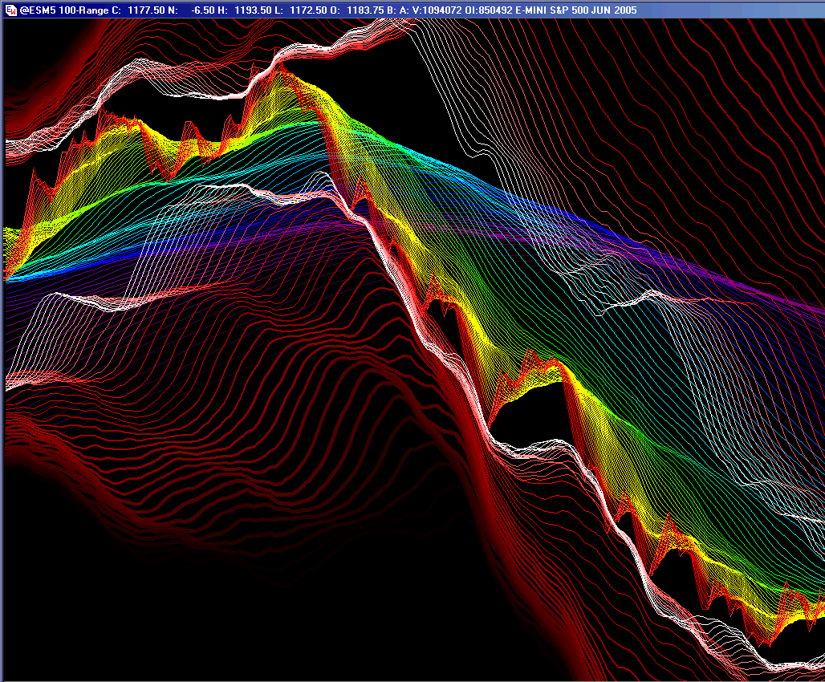Click the chart window icon in title bar
825x682 pixels.
click(10, 10)
